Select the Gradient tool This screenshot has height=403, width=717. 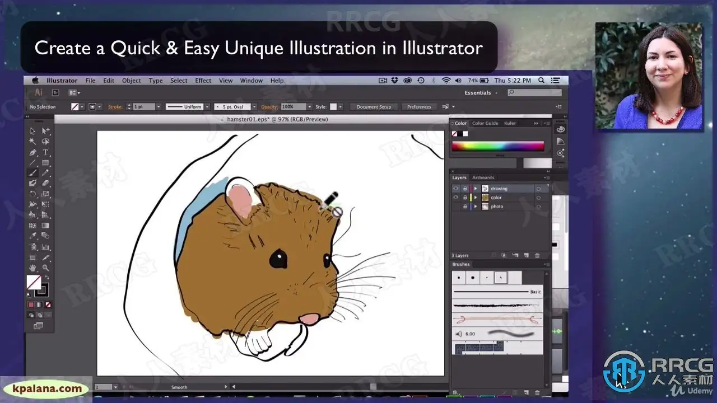(x=45, y=226)
